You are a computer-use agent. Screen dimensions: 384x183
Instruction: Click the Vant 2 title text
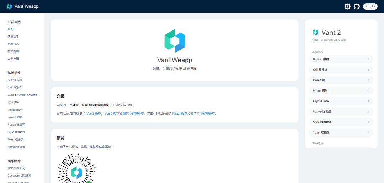[331, 33]
